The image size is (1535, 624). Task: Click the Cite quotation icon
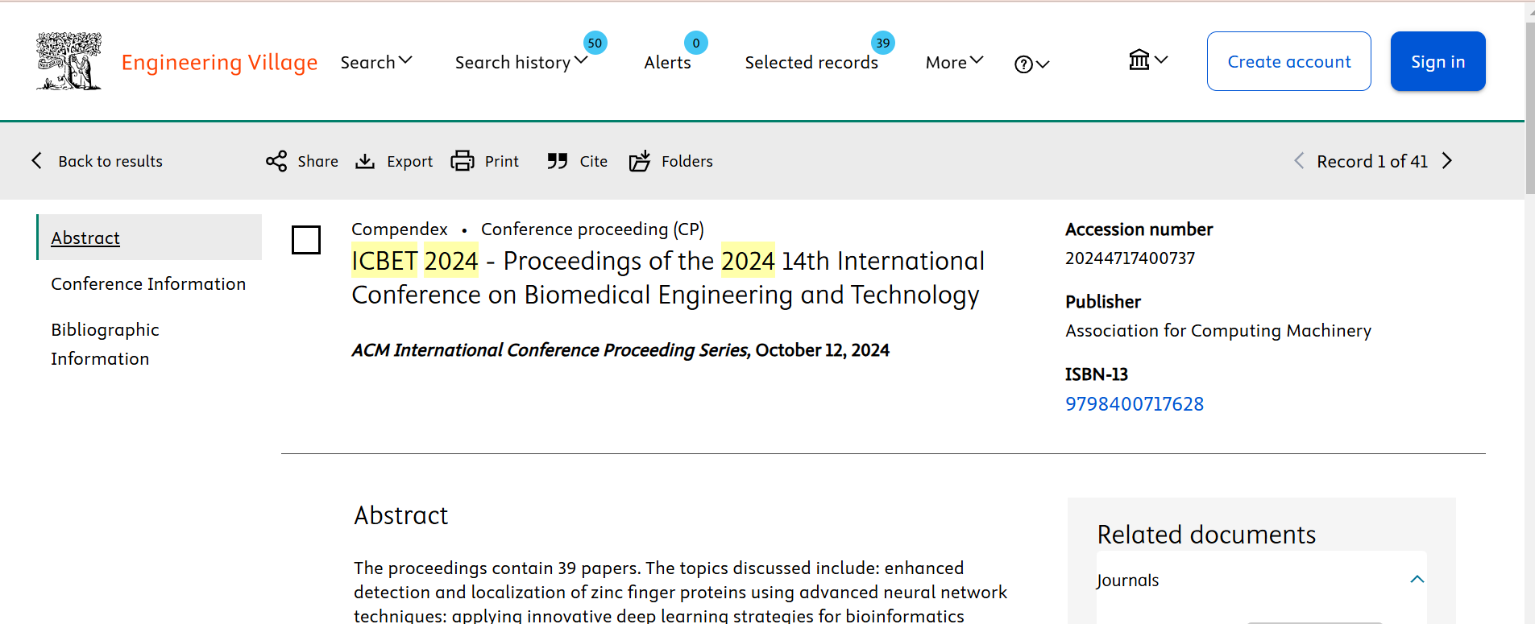click(x=557, y=161)
